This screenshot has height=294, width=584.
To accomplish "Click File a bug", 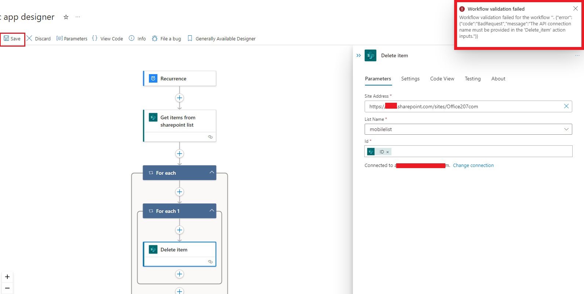I will pyautogui.click(x=167, y=39).
